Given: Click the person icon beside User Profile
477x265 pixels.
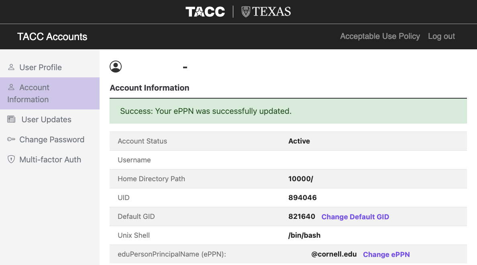Looking at the screenshot, I should click(11, 67).
